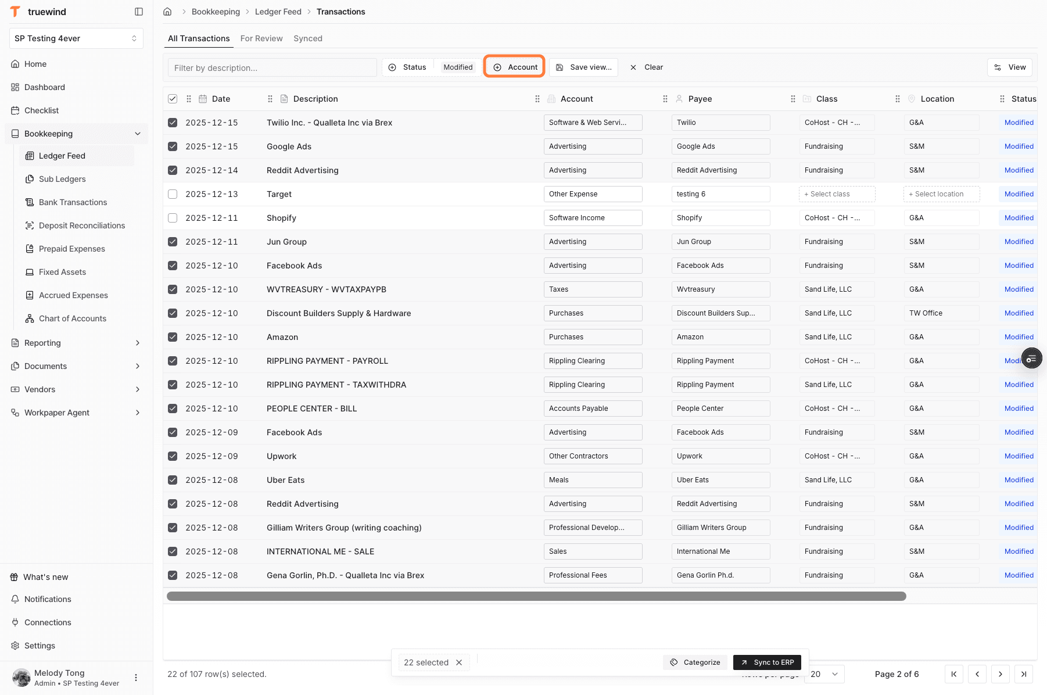Expand the Vendors section
The height and width of the screenshot is (695, 1047).
[76, 389]
